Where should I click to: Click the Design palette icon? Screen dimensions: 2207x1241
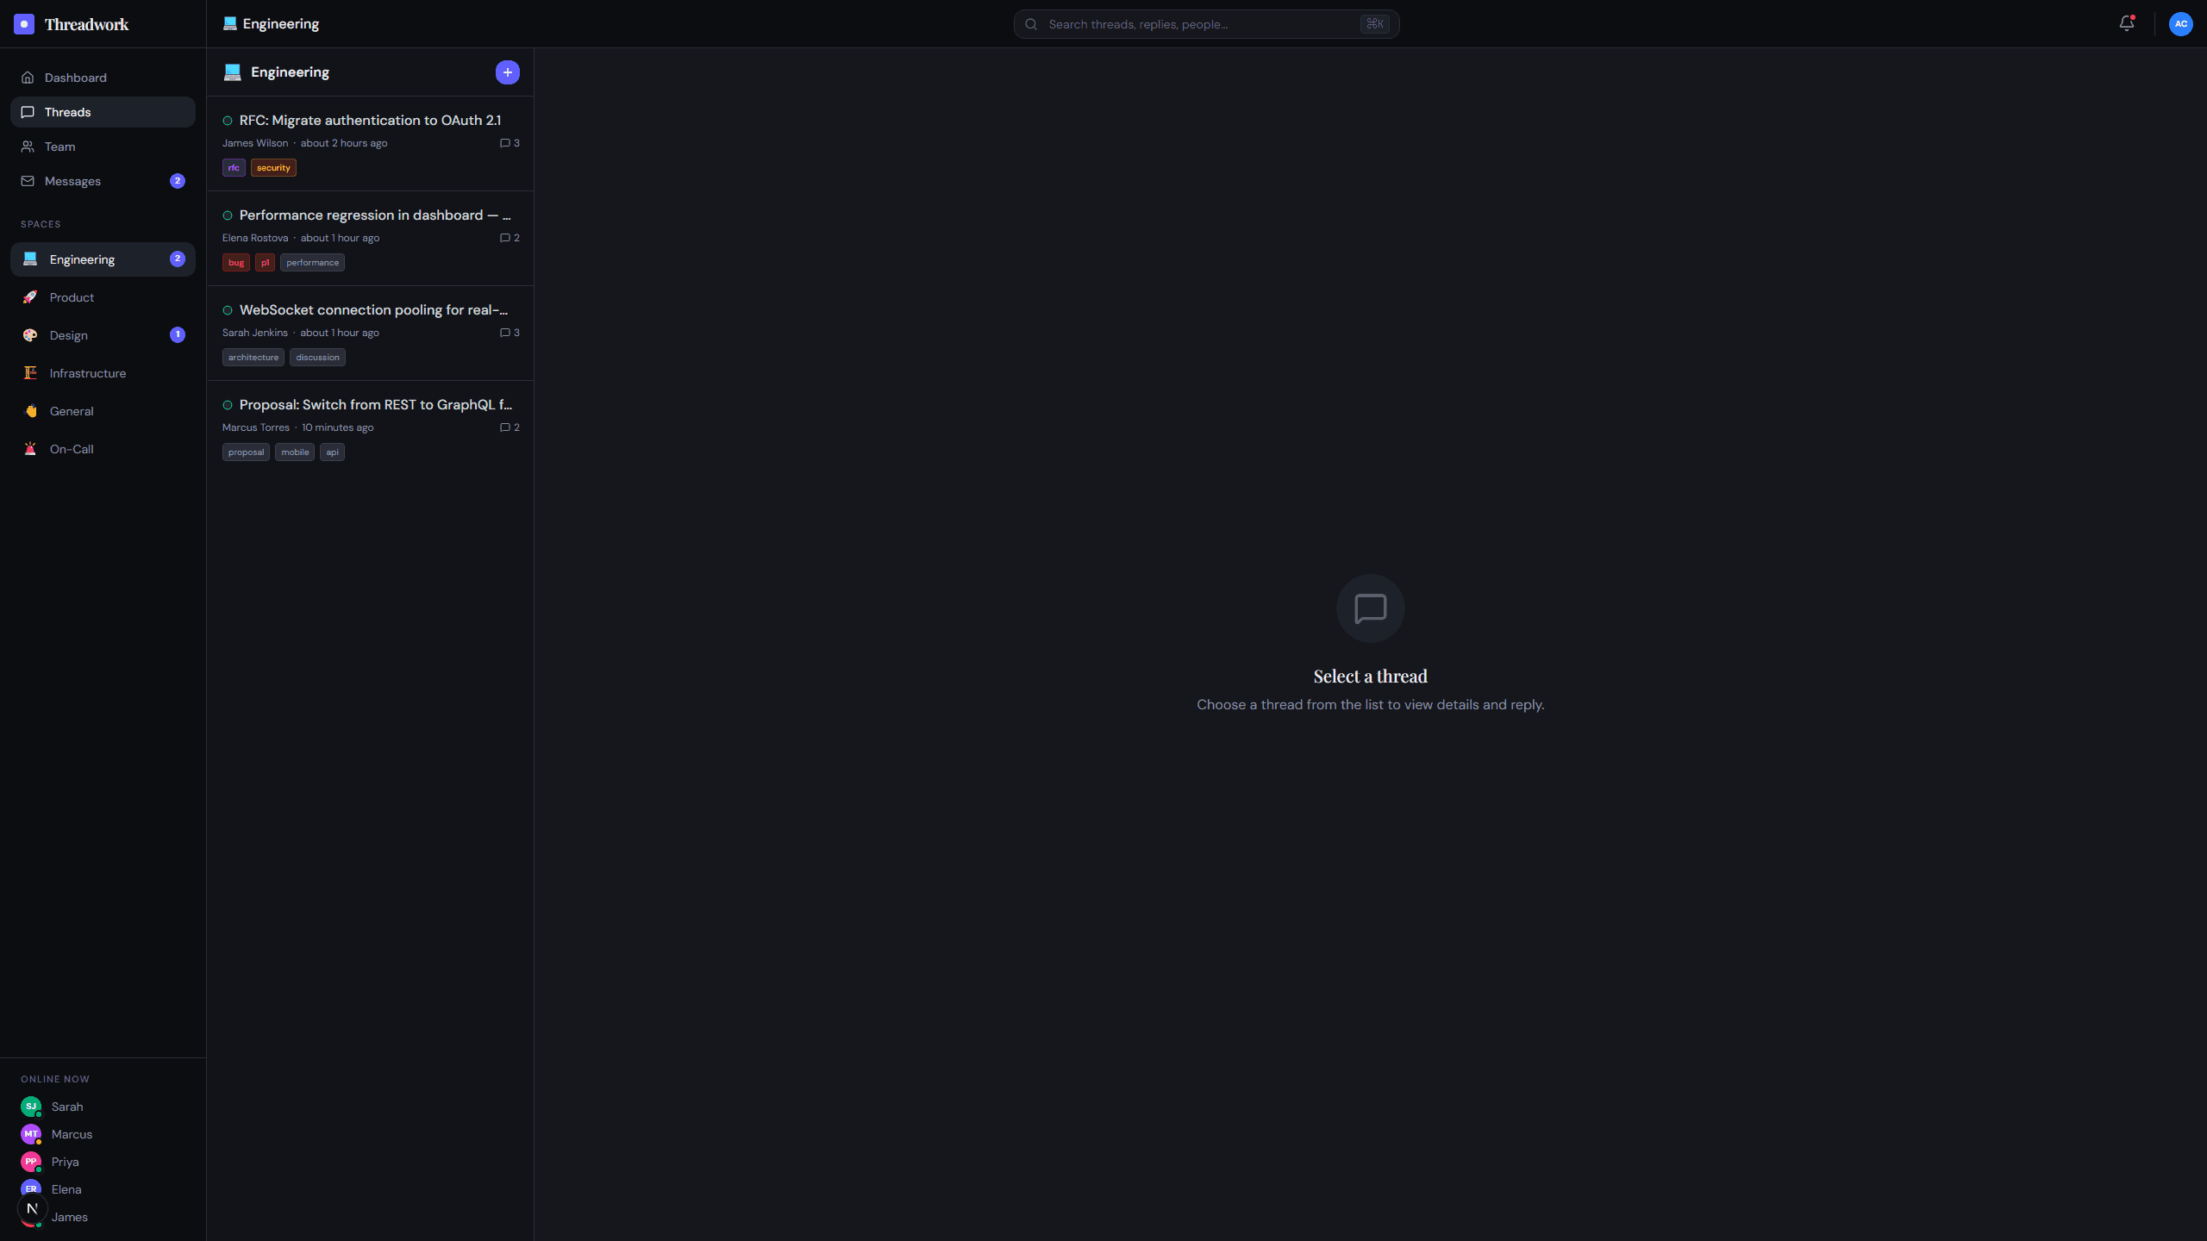click(30, 335)
